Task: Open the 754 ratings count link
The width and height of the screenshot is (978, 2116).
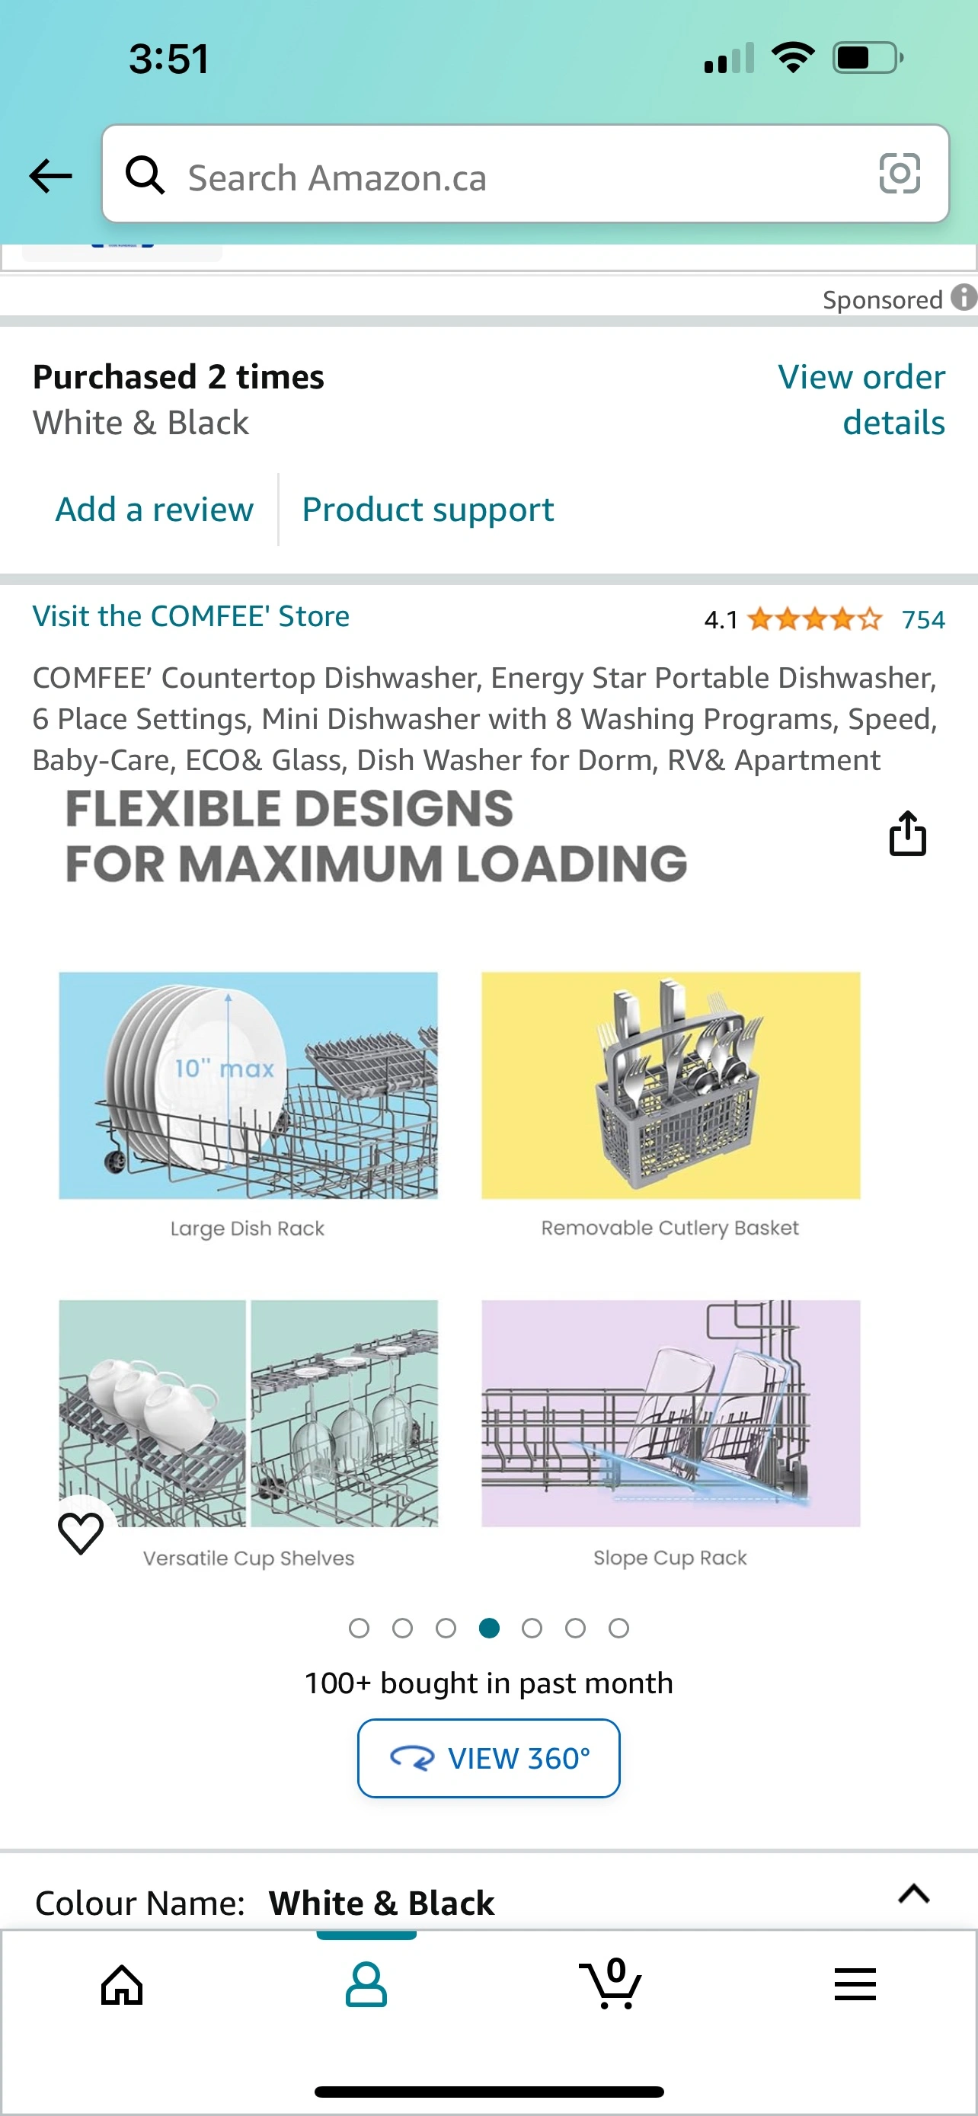Action: pyautogui.click(x=923, y=619)
